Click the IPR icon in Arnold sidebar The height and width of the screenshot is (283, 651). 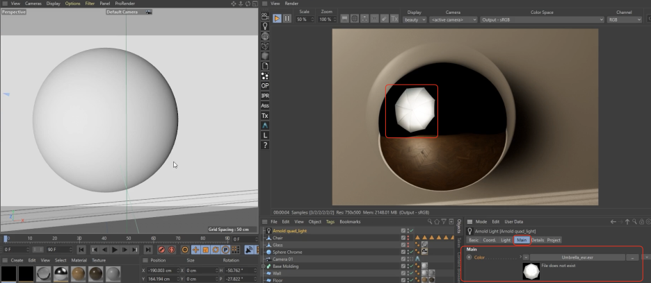265,96
